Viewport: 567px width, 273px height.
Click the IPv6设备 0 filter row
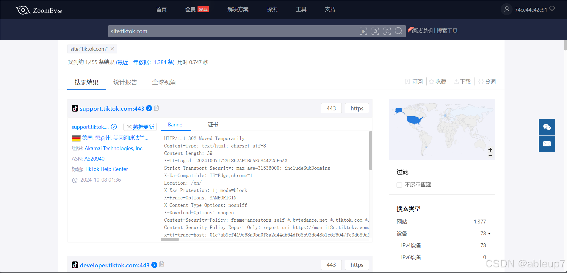pos(443,257)
